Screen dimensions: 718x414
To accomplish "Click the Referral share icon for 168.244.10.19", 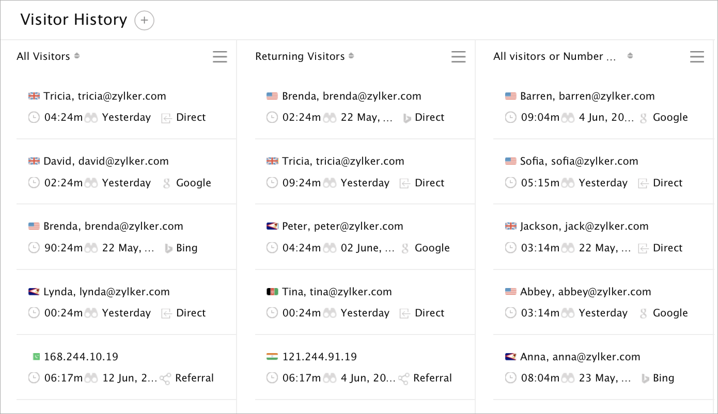I will [165, 378].
